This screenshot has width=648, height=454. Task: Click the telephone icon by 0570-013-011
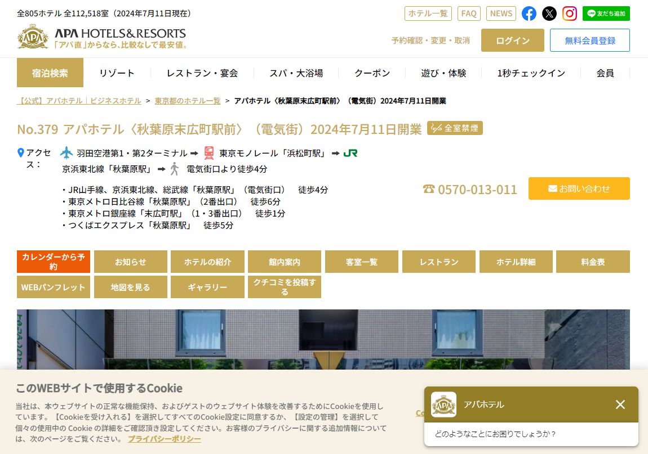pos(429,189)
